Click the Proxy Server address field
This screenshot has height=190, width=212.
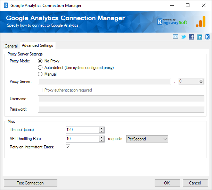104,81
